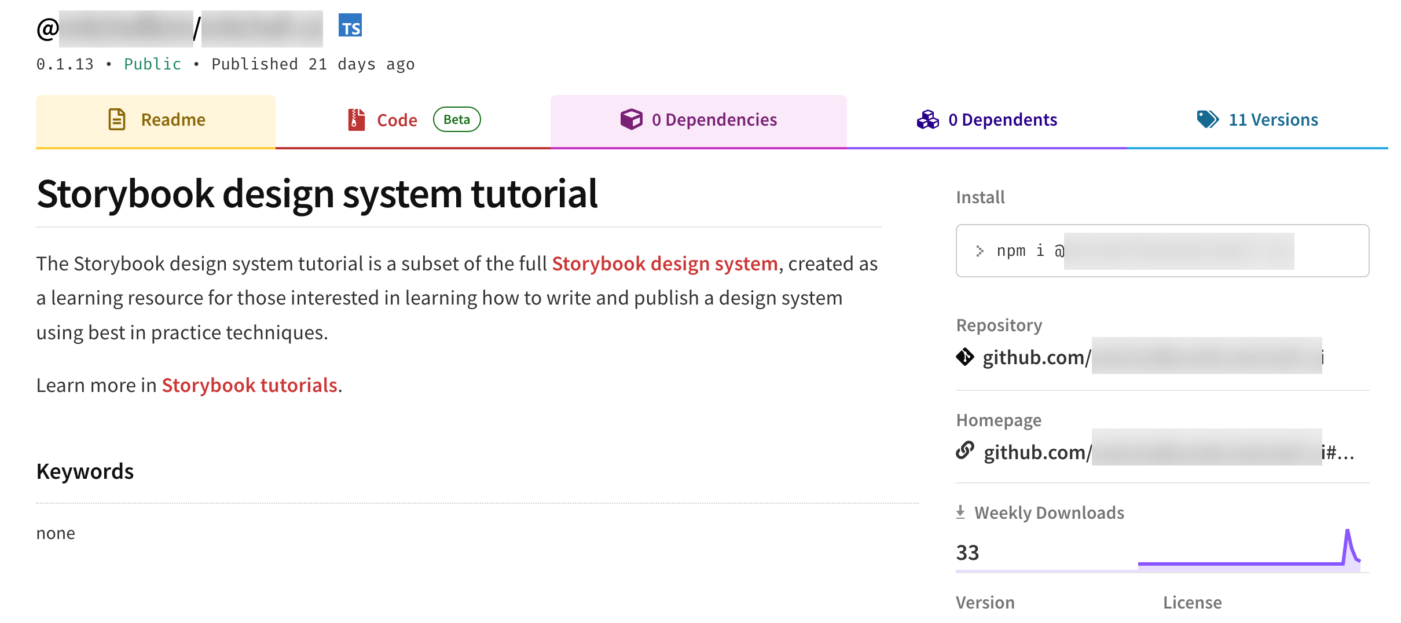Follow the Storybook design system link

(665, 263)
